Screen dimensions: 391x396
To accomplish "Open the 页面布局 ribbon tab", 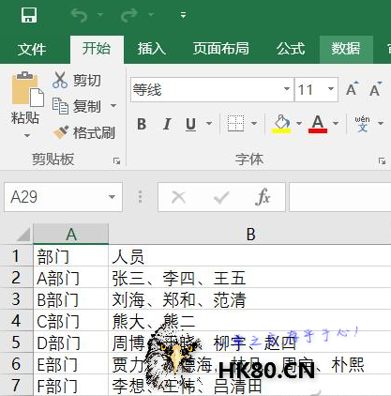I will [x=220, y=49].
